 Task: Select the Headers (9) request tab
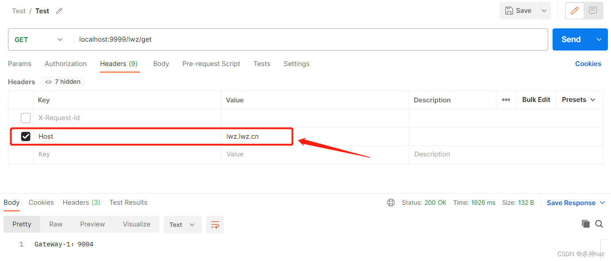(119, 64)
